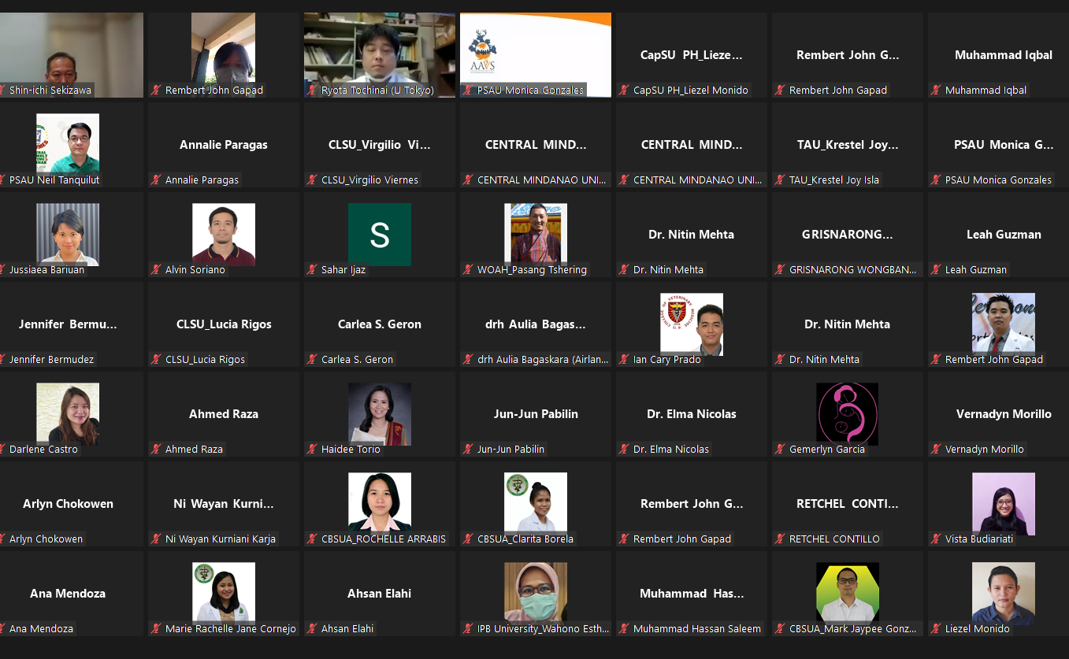
Task: Click the muted mic icon by Leah Guzman
Action: 937,270
